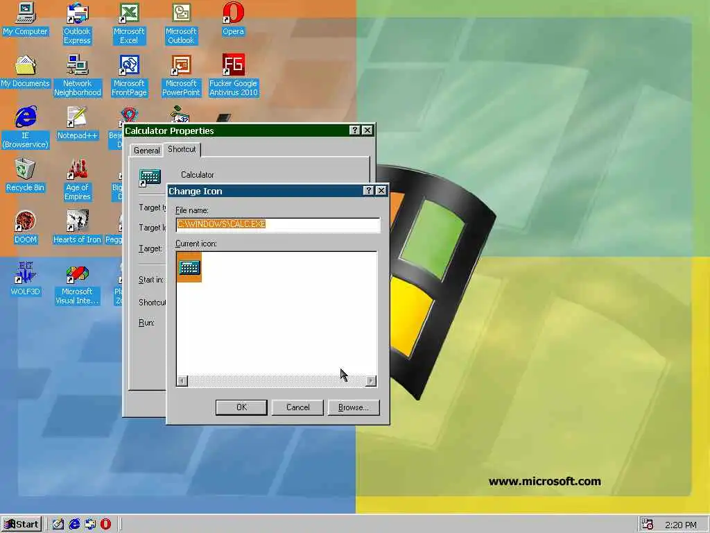710x533 pixels.
Task: Click Opera quick launch icon in taskbar
Action: point(105,525)
